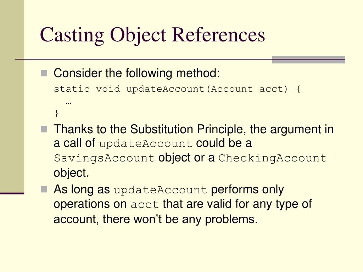This screenshot has height=272, width=363.
Task: Click updateAccount code word in third bullet
Action: 161,190
